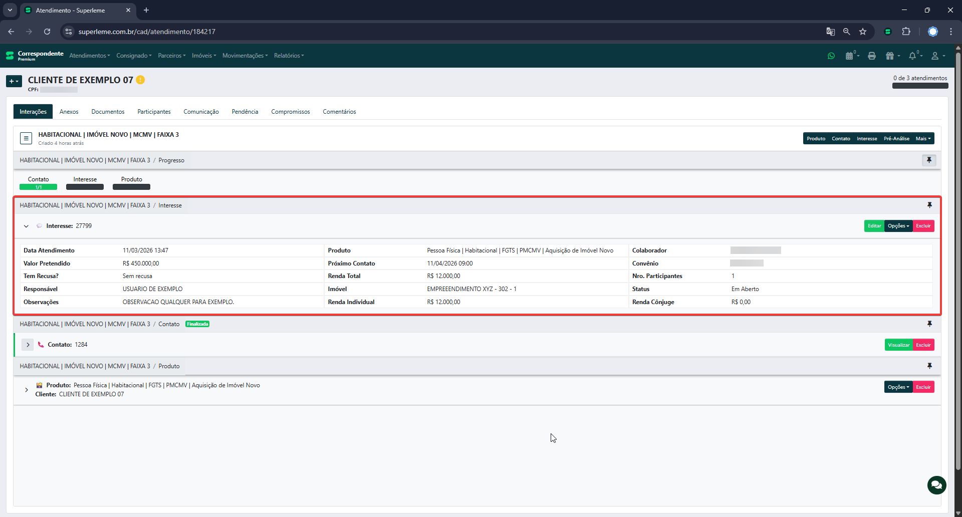Collapse the Interesse 27799 row
This screenshot has height=517, width=962.
(x=26, y=226)
